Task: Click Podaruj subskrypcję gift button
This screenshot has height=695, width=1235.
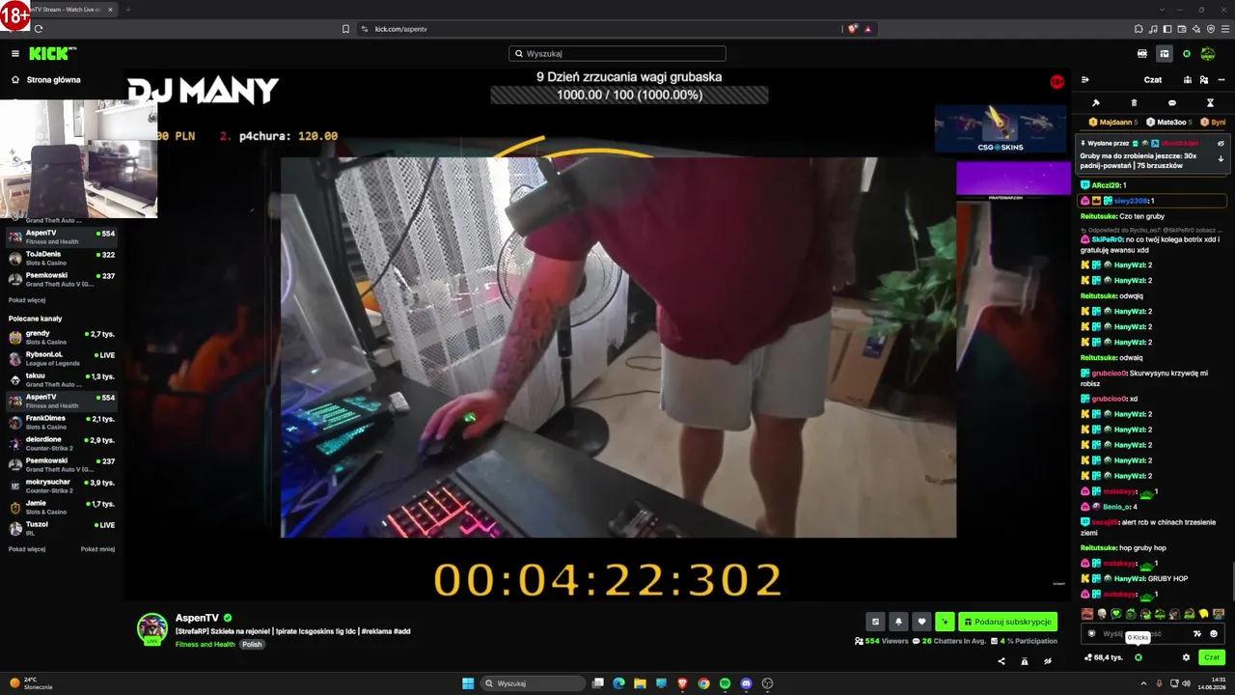Action: click(1007, 622)
